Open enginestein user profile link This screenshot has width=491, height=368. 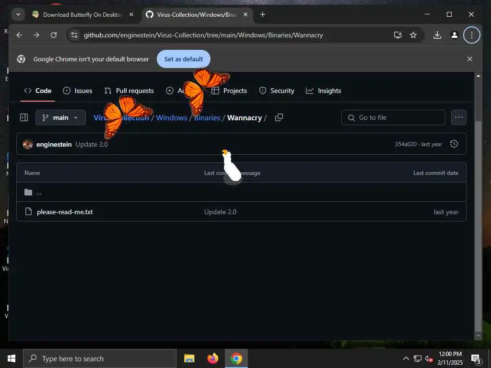click(54, 144)
